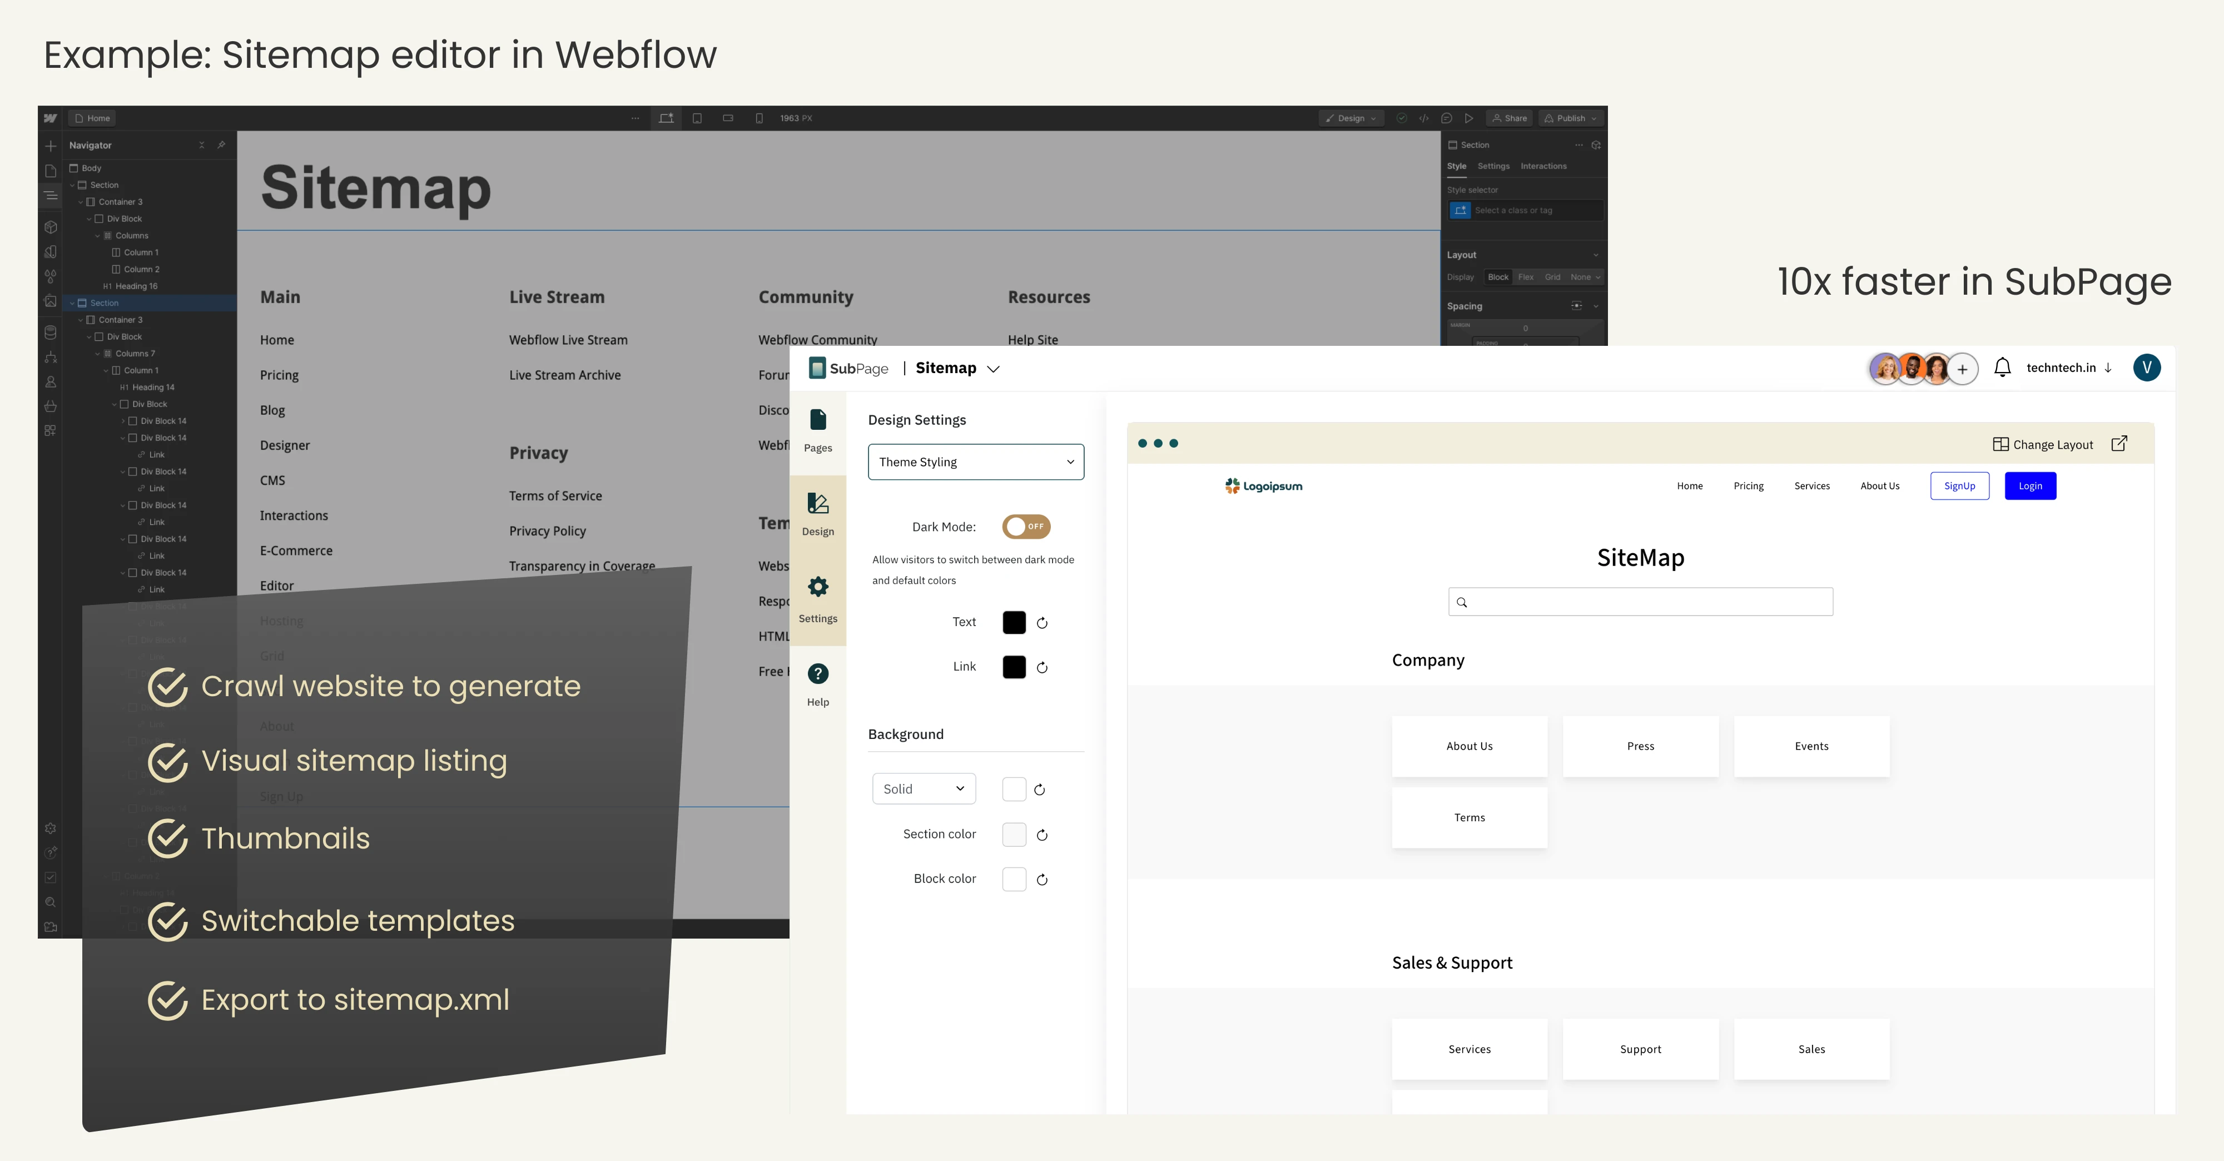
Task: Open the code export icon in Webflow
Action: (1424, 118)
